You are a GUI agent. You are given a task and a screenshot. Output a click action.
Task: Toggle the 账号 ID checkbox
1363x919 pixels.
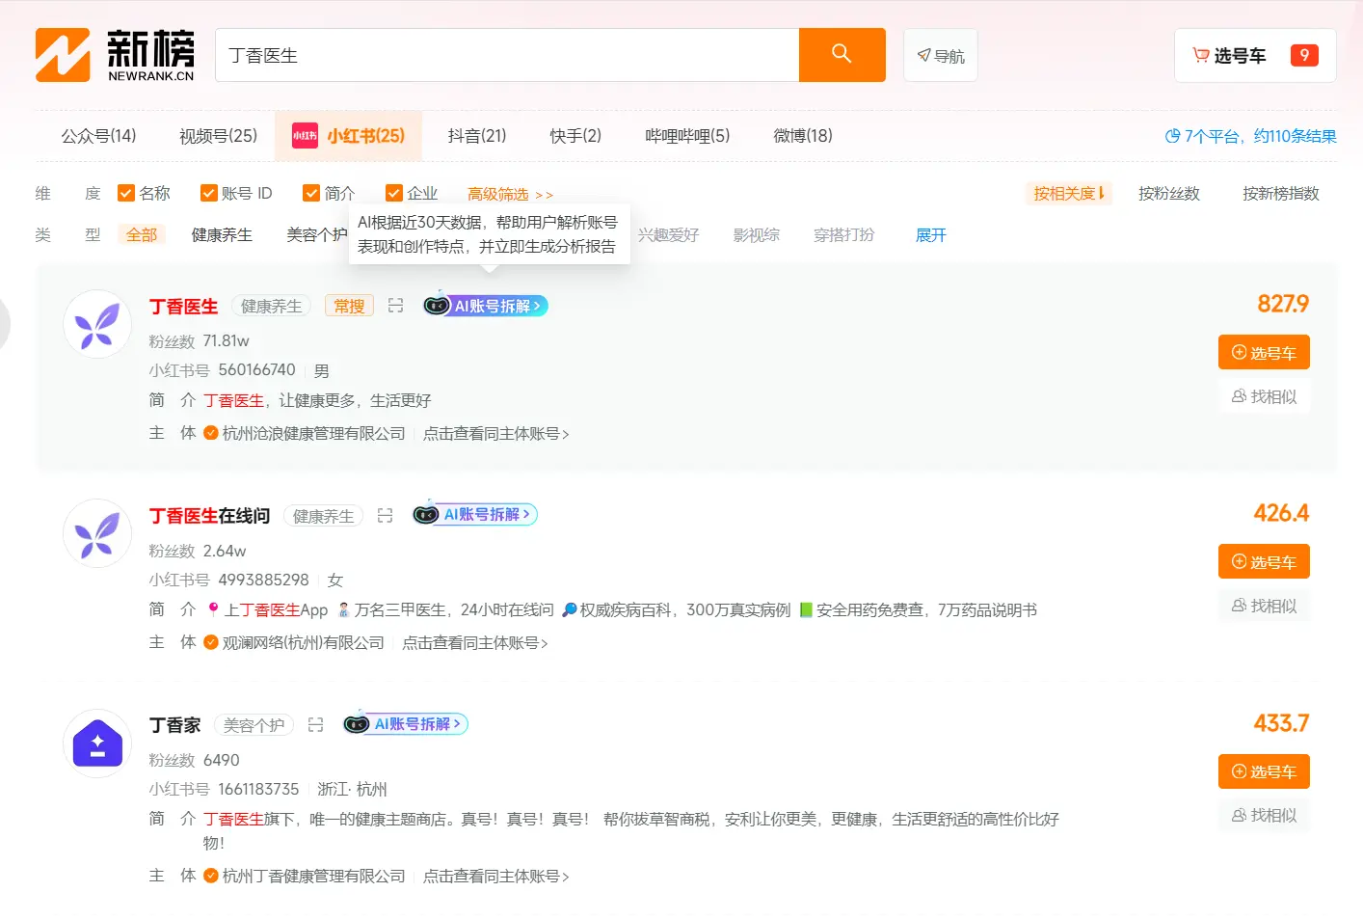click(208, 193)
